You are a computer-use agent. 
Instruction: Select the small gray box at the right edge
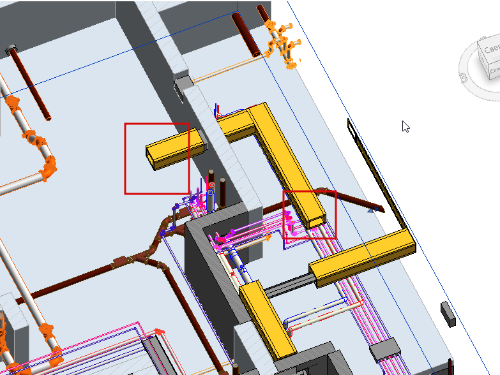448,314
